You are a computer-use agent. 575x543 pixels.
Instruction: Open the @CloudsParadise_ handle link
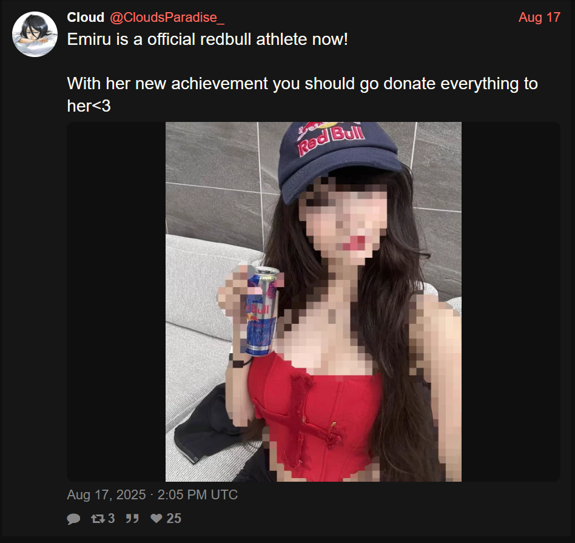(167, 17)
